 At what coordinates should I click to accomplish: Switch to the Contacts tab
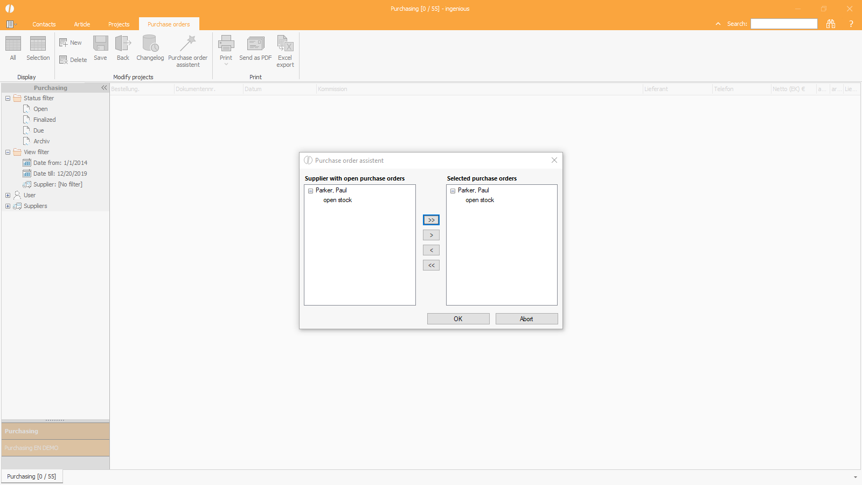pyautogui.click(x=44, y=24)
